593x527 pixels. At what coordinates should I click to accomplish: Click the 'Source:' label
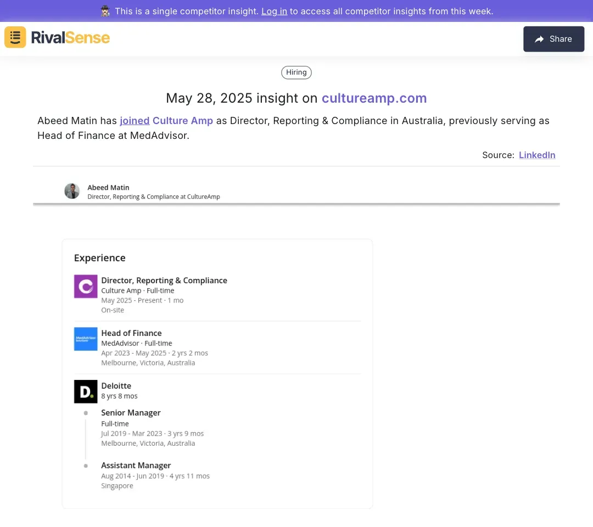click(498, 155)
